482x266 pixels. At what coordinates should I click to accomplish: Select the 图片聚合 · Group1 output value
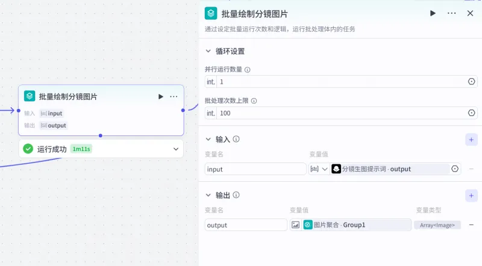pos(357,225)
